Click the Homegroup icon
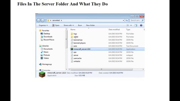This screenshot has height=101, width=180. point(40,64)
